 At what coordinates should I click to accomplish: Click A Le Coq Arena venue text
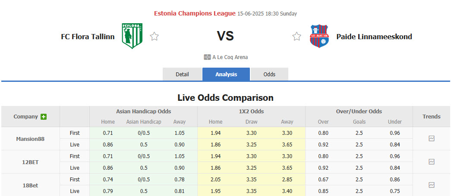point(230,57)
